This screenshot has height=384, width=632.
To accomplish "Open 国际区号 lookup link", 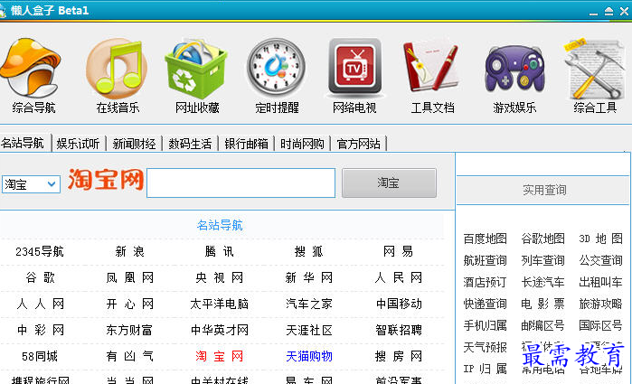I will (x=600, y=325).
